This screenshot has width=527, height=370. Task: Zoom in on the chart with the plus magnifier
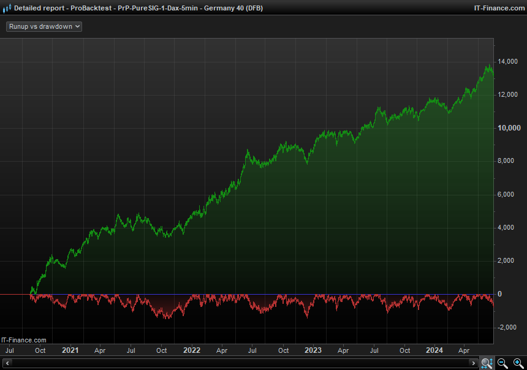[518, 363]
